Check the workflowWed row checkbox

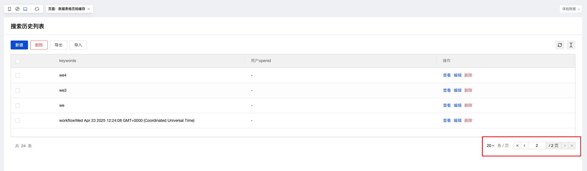pos(18,121)
